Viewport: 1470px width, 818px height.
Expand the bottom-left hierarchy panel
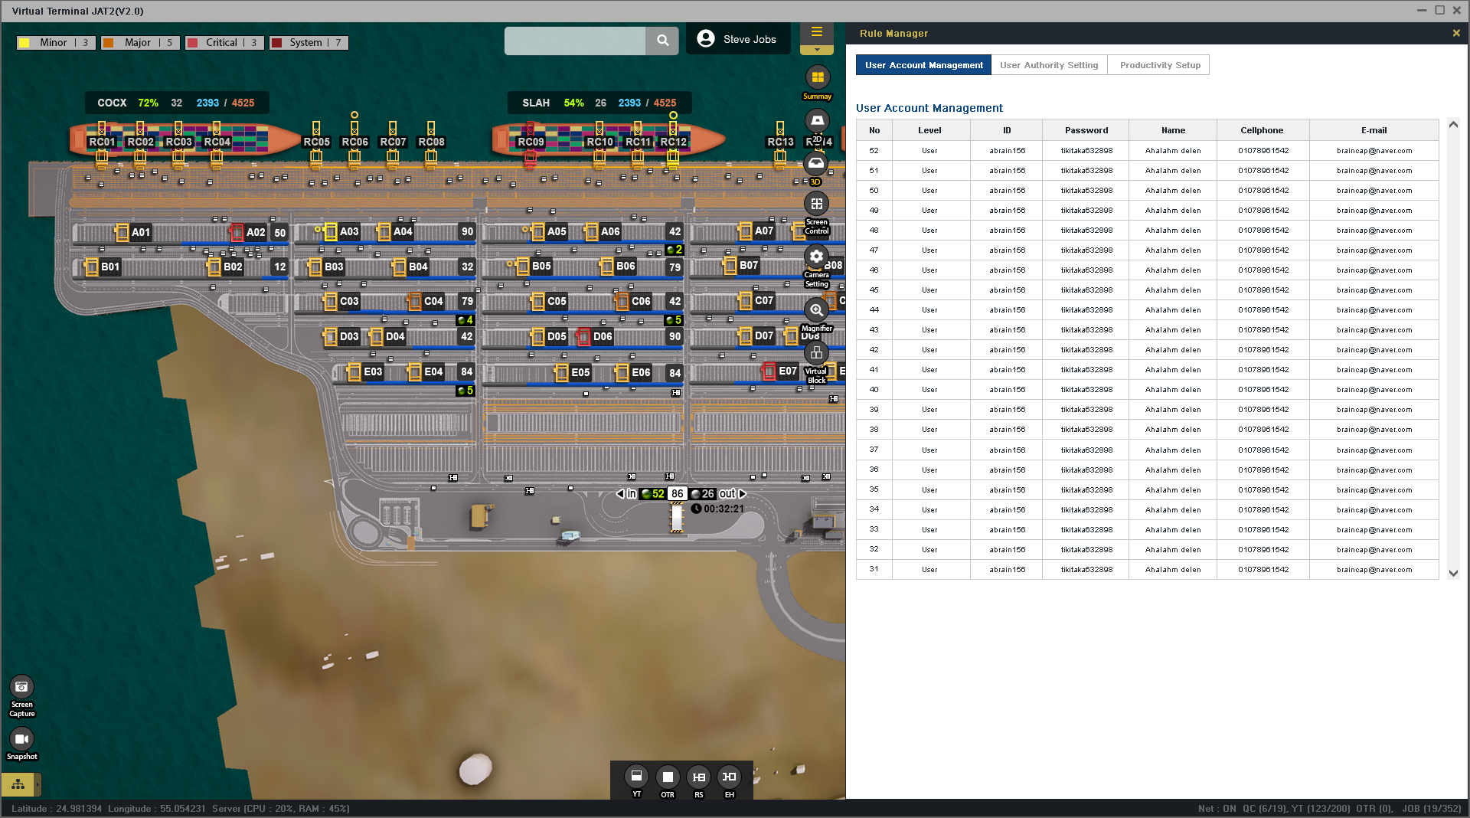coord(18,784)
